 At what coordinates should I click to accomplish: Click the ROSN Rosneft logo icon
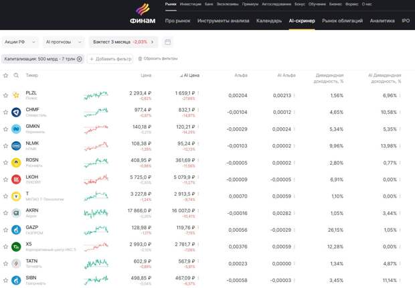point(16,163)
